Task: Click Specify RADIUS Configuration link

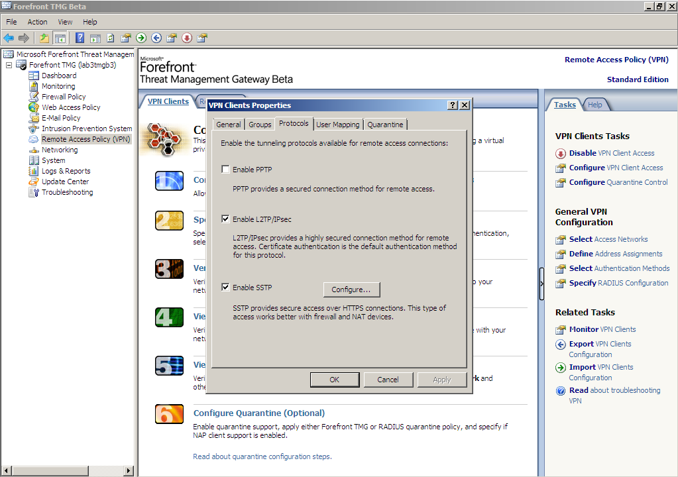Action: 619,283
